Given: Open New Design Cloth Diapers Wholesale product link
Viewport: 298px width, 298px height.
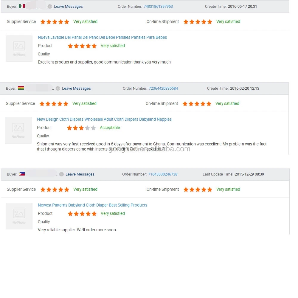Looking at the screenshot, I should [x=104, y=119].
